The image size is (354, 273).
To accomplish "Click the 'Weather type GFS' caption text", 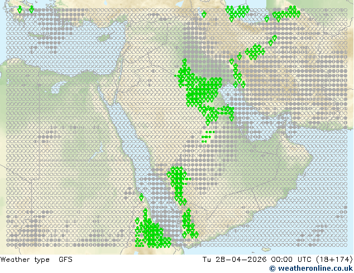I will click(x=36, y=260).
